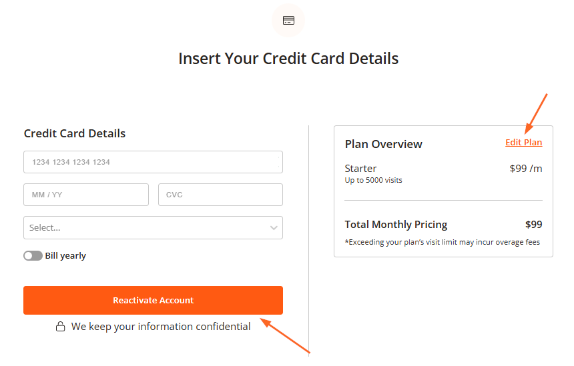Click the credit card icon at top
This screenshot has height=366, width=574.
point(288,20)
